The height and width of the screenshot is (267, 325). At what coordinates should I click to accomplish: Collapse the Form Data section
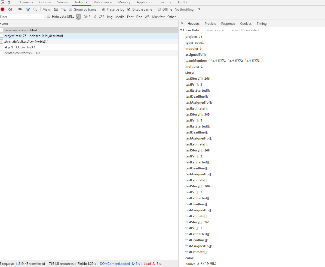(181, 30)
